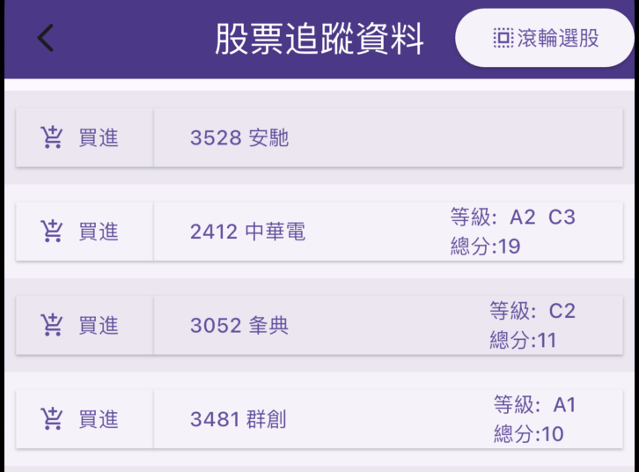
Task: Click cart icon for 3052 夆典
Action: (x=52, y=326)
